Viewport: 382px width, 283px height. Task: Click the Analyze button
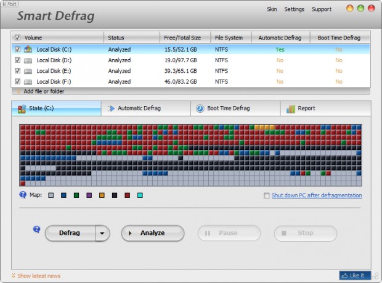click(x=153, y=233)
